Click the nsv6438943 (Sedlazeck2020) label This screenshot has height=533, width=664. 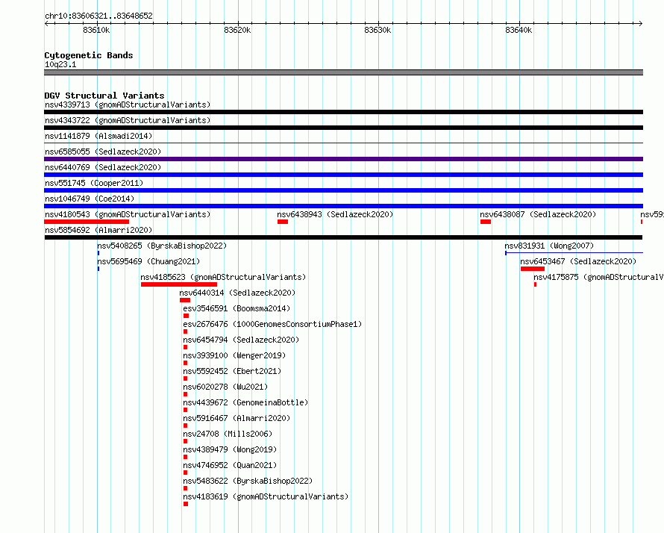(335, 214)
